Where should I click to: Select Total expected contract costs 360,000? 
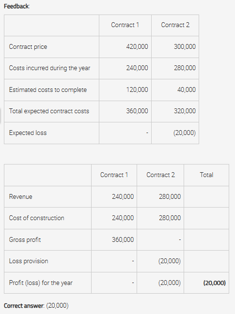[x=137, y=111]
